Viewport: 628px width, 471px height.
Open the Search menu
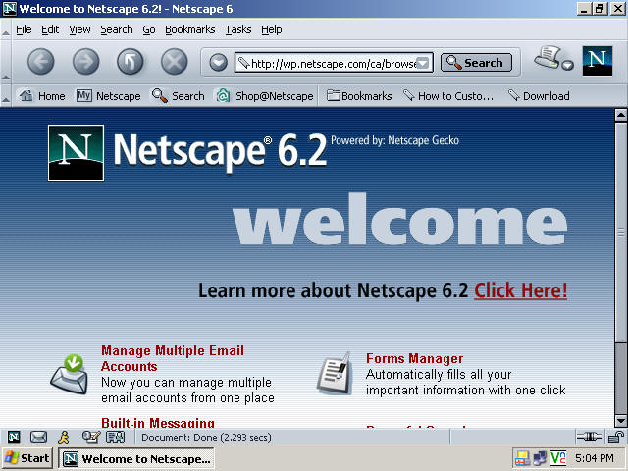(x=117, y=29)
